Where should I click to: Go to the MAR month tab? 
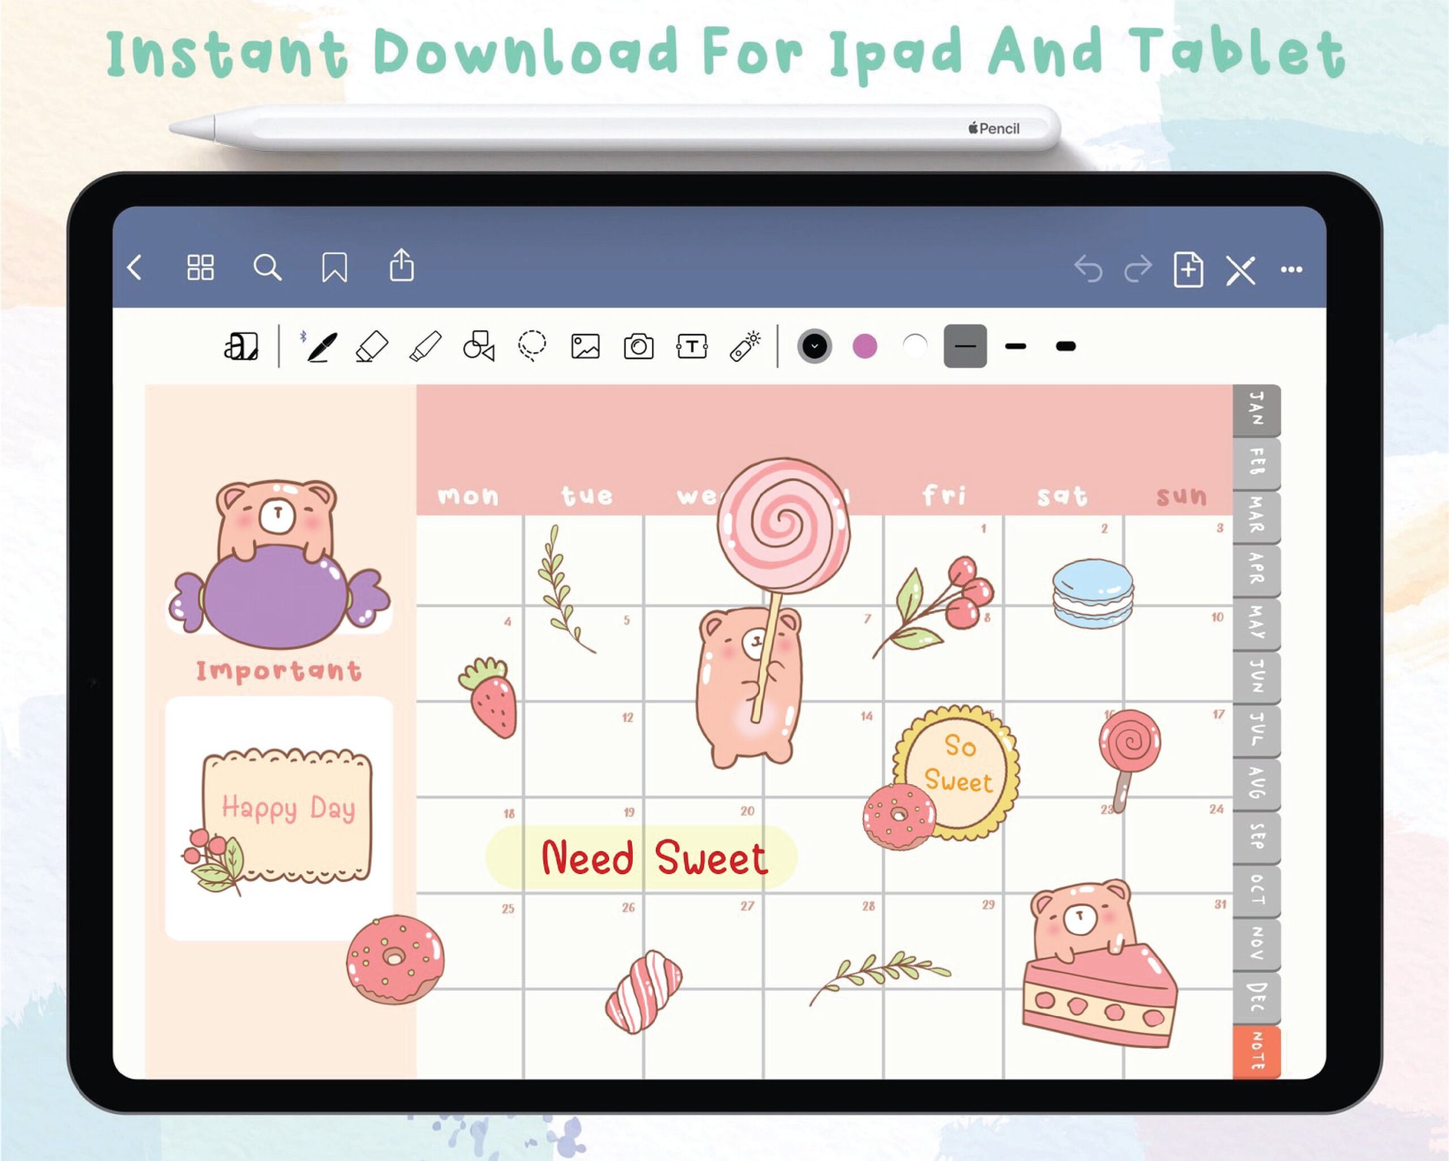1256,516
